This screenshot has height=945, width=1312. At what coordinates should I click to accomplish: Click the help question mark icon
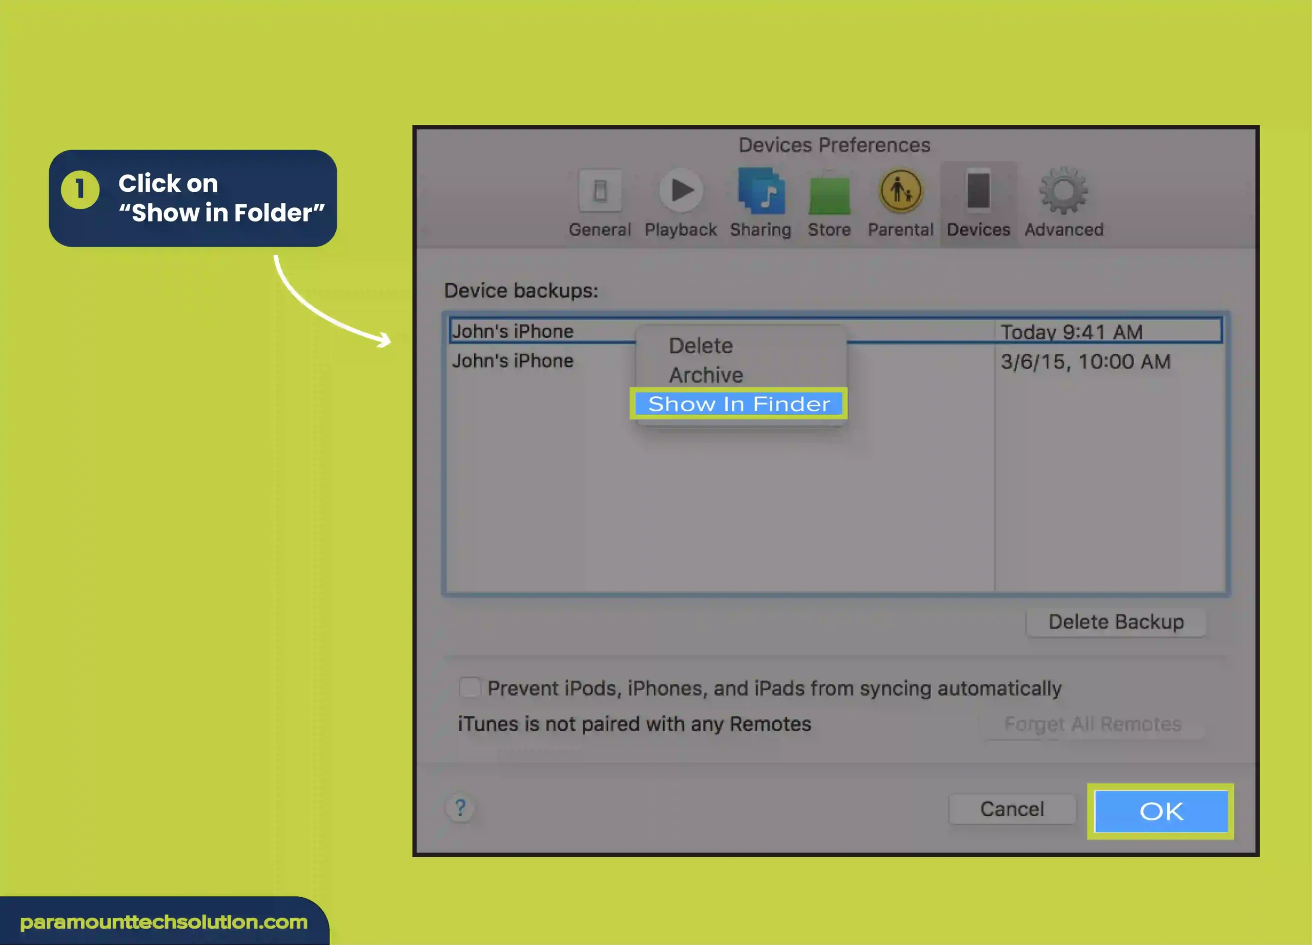point(460,808)
